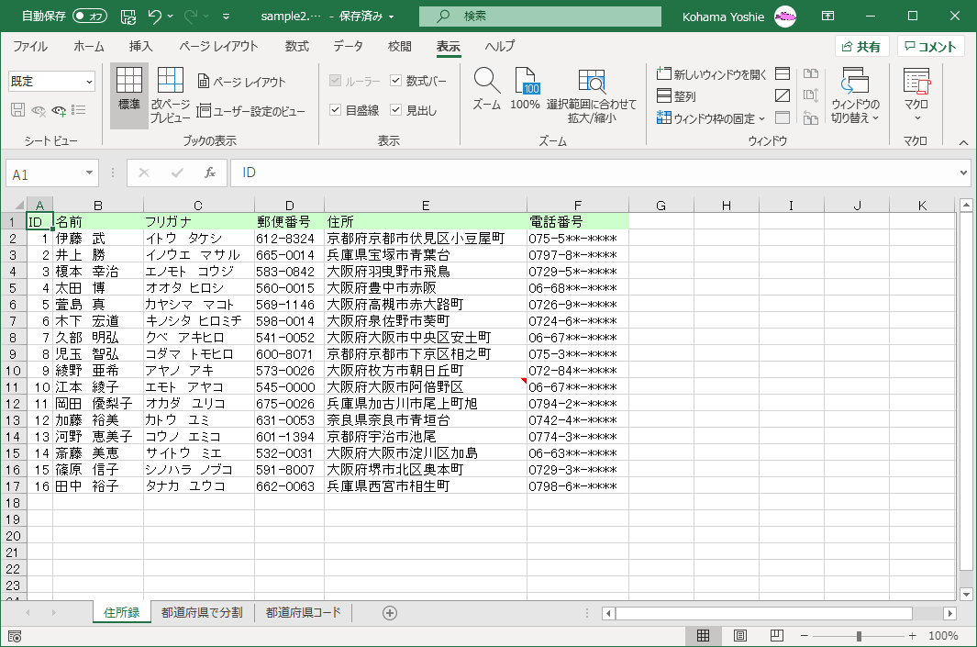The width and height of the screenshot is (977, 647).
Task: Click the Undo arrow icon
Action: click(154, 17)
